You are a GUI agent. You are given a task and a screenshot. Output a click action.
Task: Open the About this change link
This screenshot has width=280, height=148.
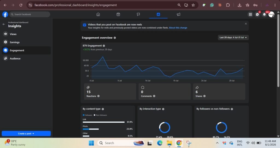click(x=178, y=28)
